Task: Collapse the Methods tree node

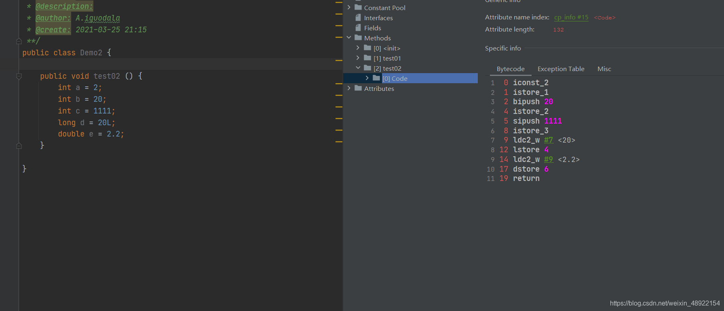Action: point(349,38)
